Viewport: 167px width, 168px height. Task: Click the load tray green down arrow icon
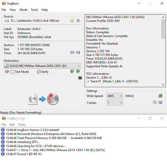click(x=78, y=71)
